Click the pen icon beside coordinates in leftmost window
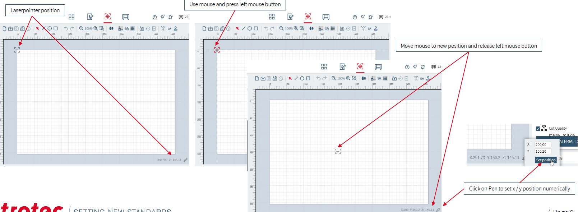578x212 pixels. click(186, 160)
